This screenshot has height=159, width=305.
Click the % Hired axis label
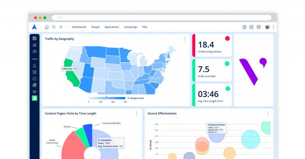click(150, 145)
